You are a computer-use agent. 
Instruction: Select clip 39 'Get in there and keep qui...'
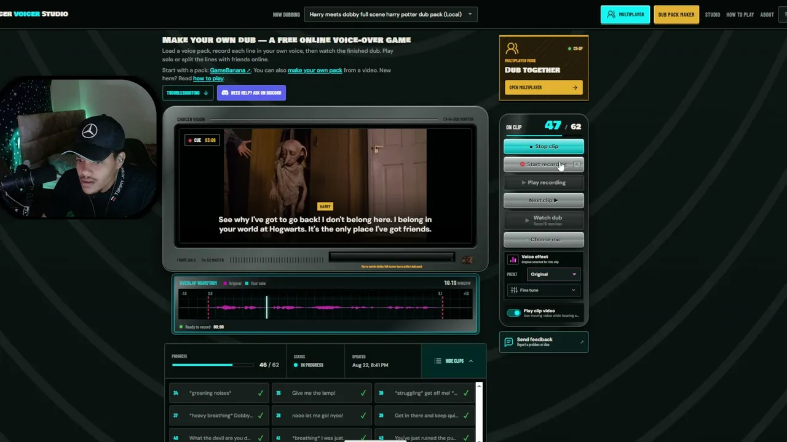(425, 416)
